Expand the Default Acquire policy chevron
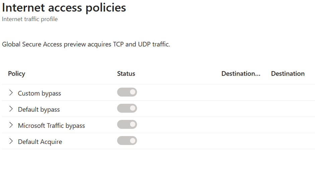 (11, 141)
